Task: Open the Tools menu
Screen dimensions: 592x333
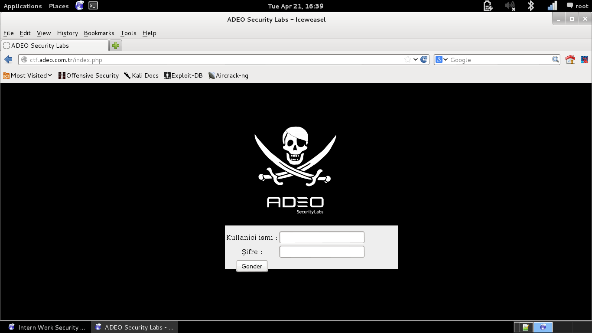Action: (128, 33)
